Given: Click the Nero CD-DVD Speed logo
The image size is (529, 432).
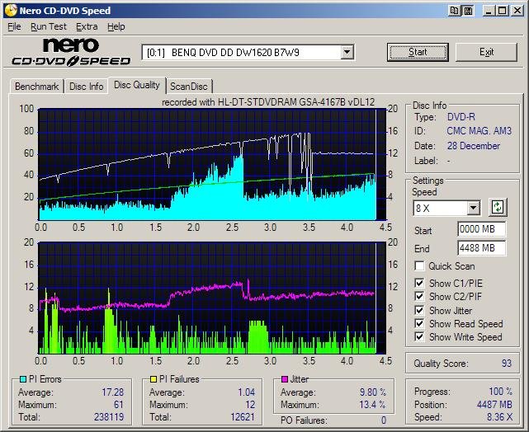Looking at the screenshot, I should pos(71,51).
